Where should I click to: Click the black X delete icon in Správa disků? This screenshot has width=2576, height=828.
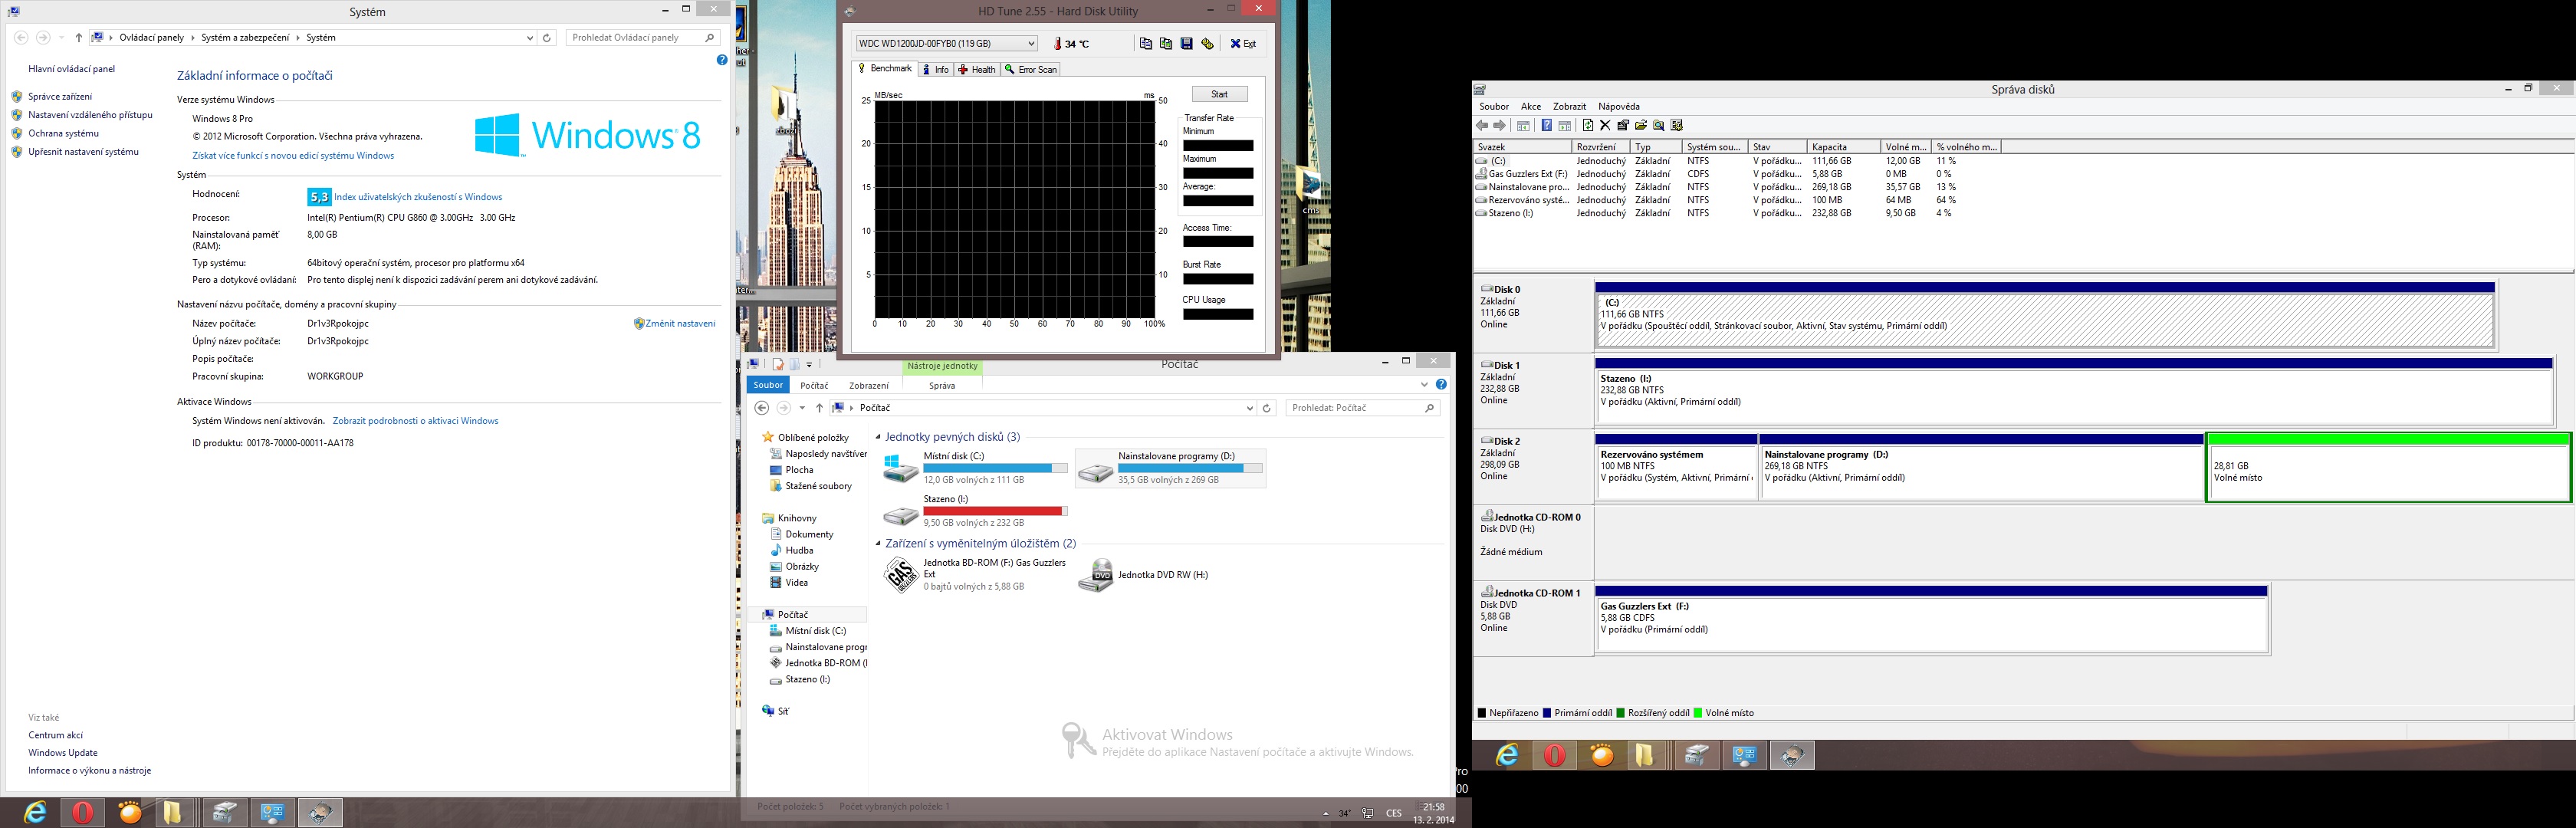pos(1605,125)
